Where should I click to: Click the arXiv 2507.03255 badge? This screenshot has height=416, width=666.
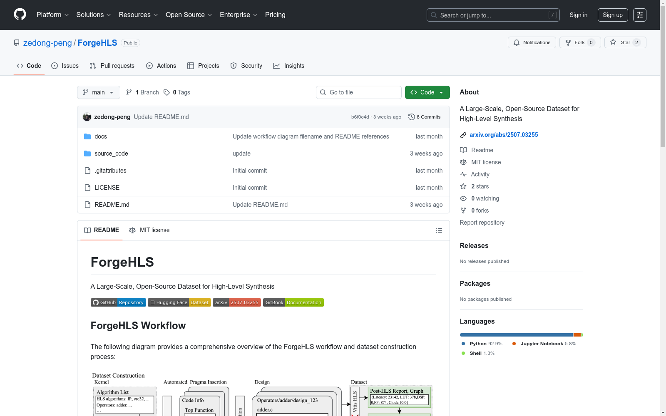pos(237,302)
